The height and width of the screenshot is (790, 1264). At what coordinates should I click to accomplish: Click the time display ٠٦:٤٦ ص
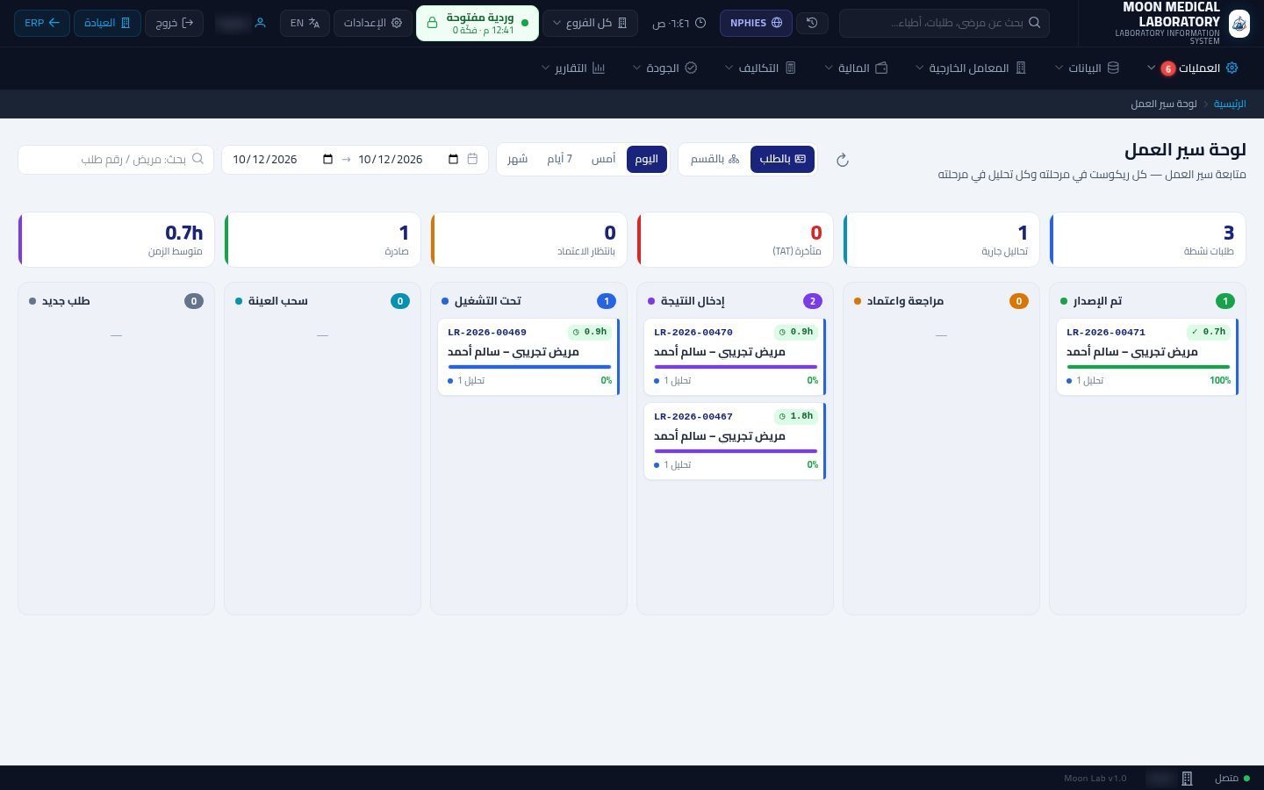click(x=679, y=23)
